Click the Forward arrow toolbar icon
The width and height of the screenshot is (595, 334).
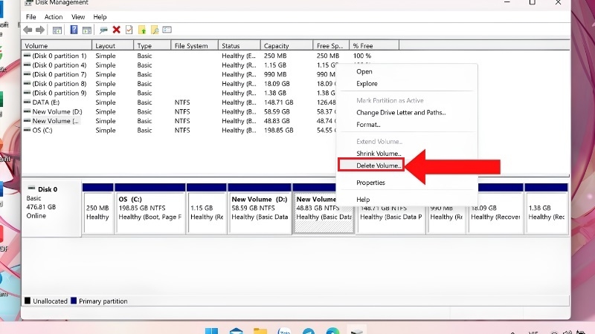point(40,30)
